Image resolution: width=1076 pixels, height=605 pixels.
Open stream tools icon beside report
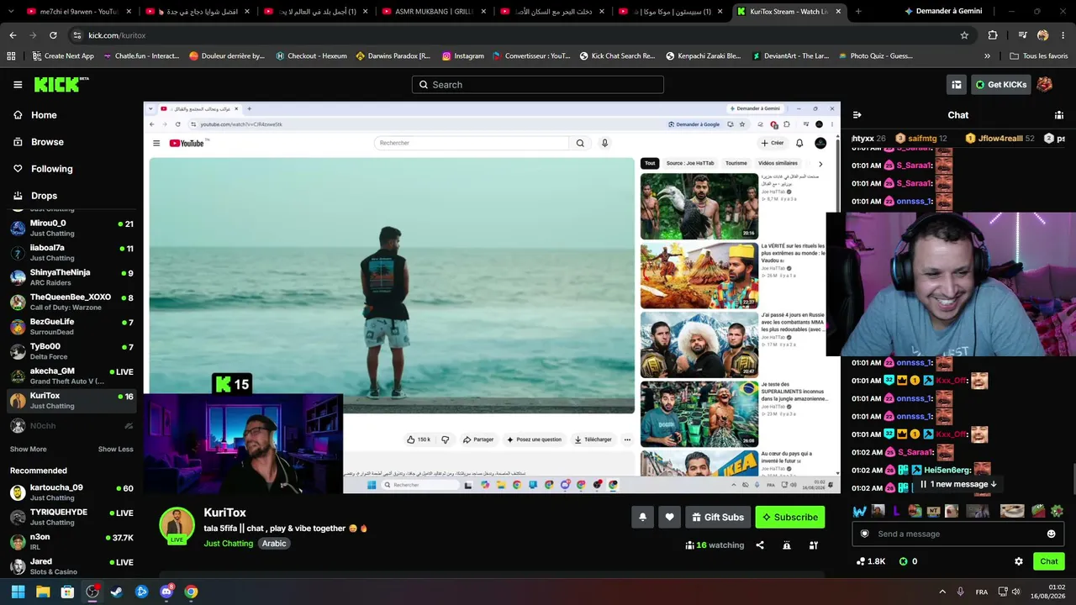pyautogui.click(x=814, y=545)
